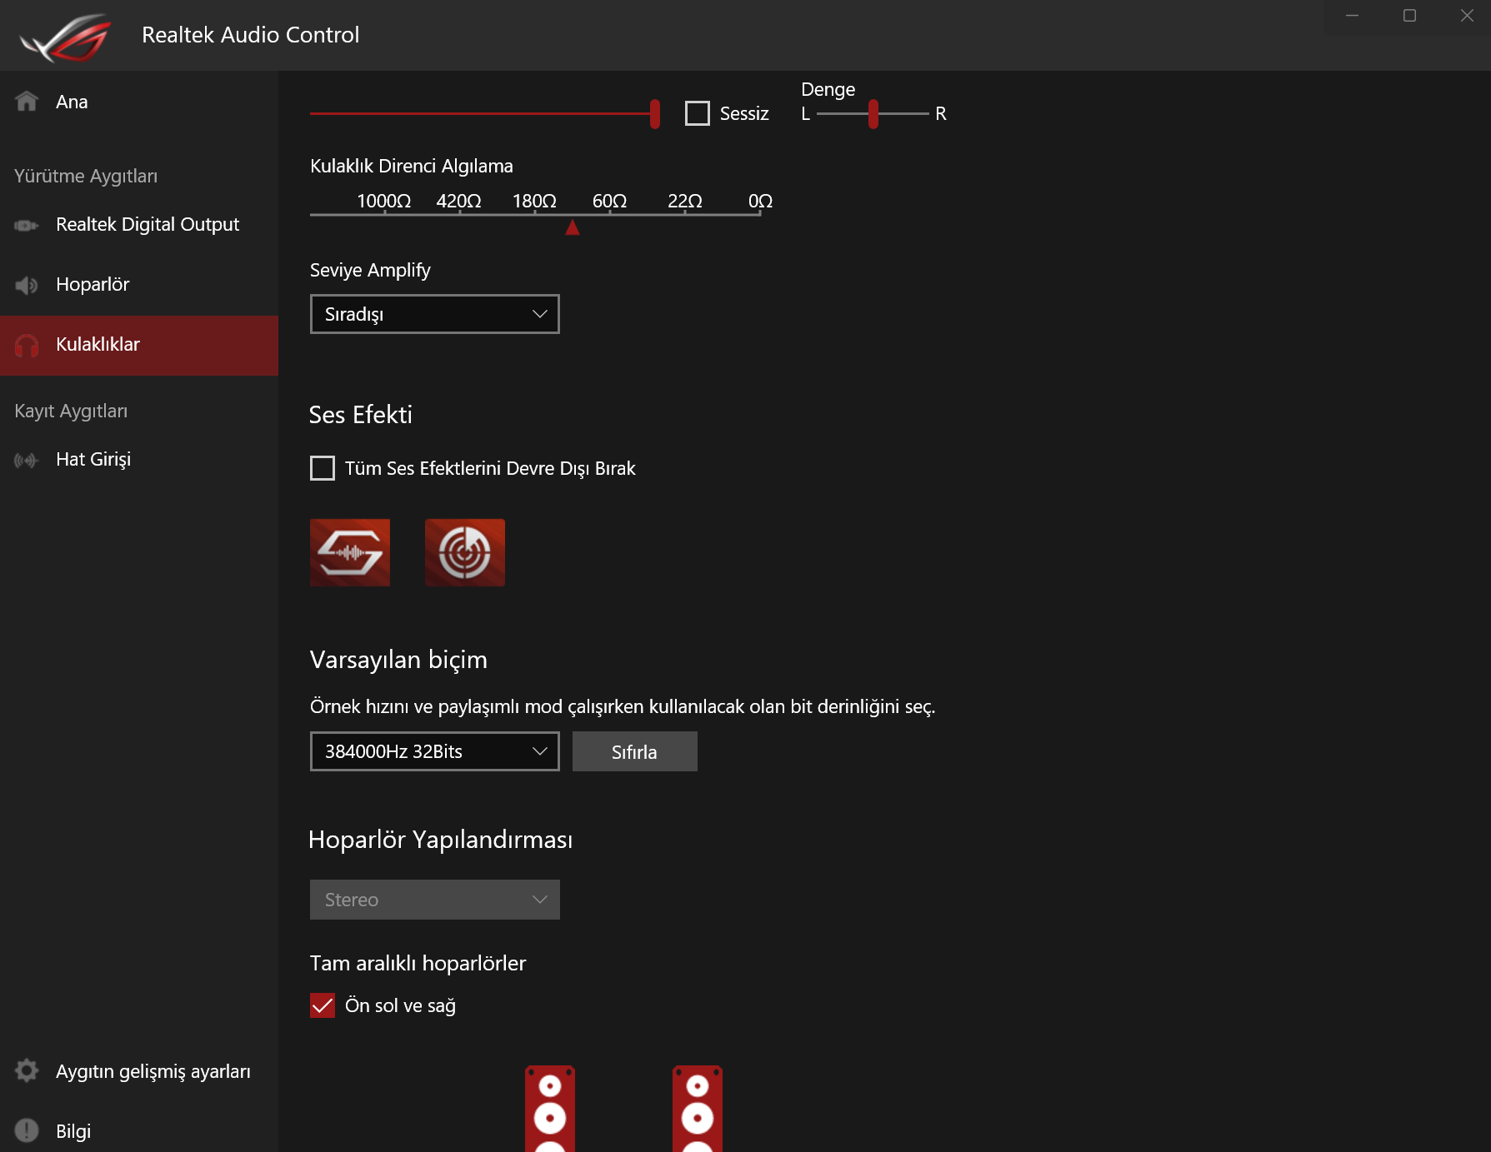Open the Sonic Radar target effect tile
1491x1152 pixels.
465,552
